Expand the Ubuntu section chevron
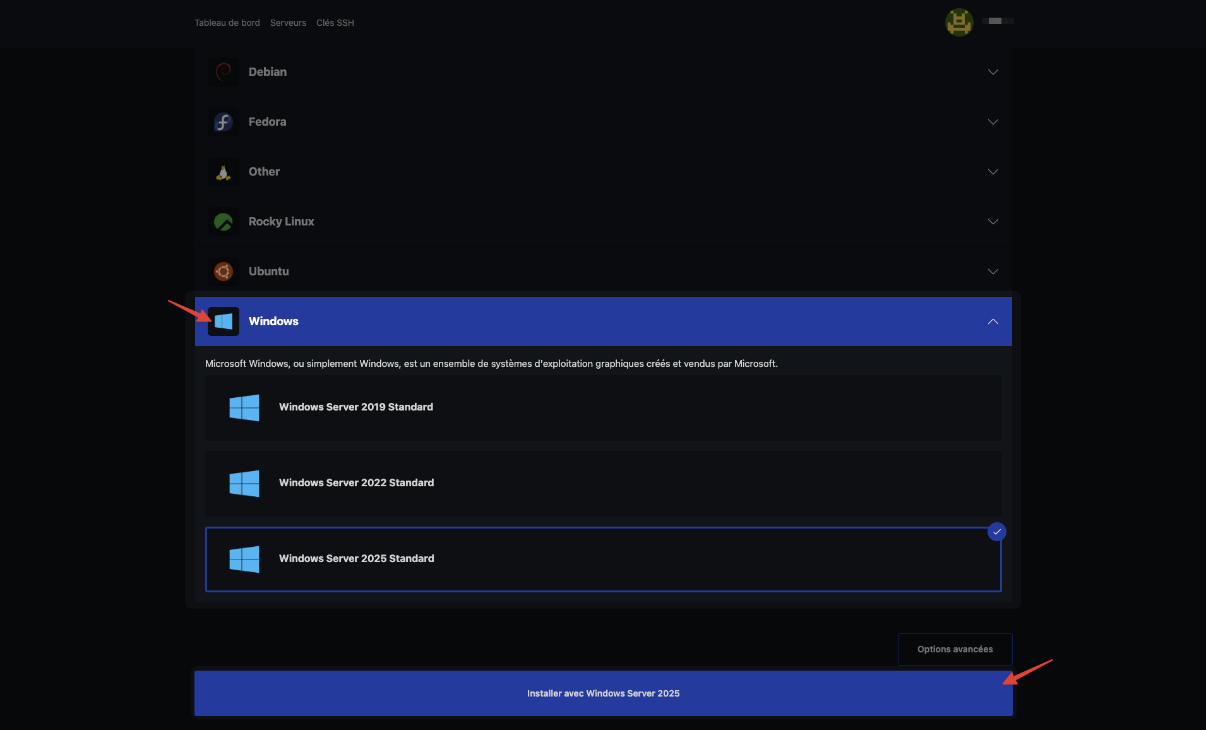The width and height of the screenshot is (1206, 730). (993, 272)
